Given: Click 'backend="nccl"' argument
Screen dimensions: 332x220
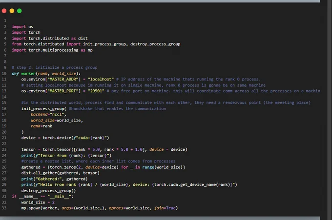Looking at the screenshot, I should coord(48,115).
